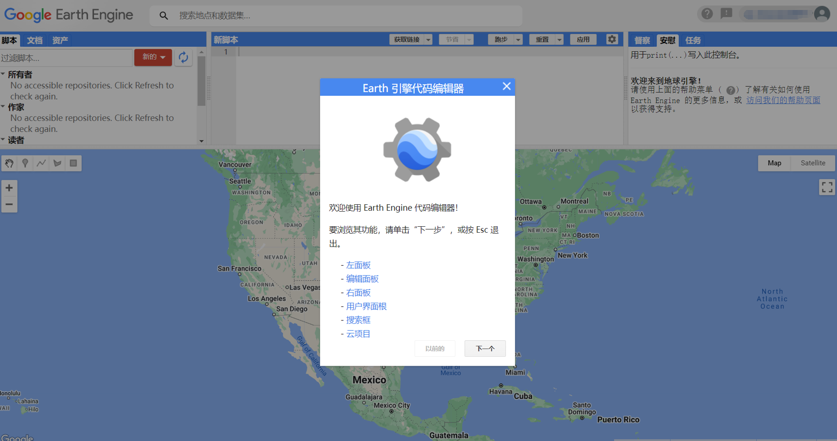Click scrollbar down arrow in scripts panel
This screenshot has height=441, width=837.
[201, 141]
